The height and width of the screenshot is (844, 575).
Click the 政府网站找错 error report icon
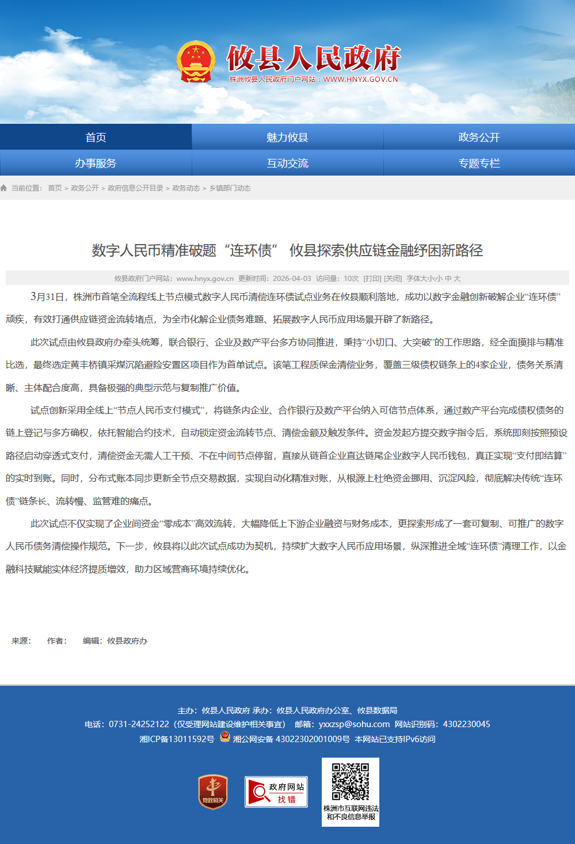[276, 792]
